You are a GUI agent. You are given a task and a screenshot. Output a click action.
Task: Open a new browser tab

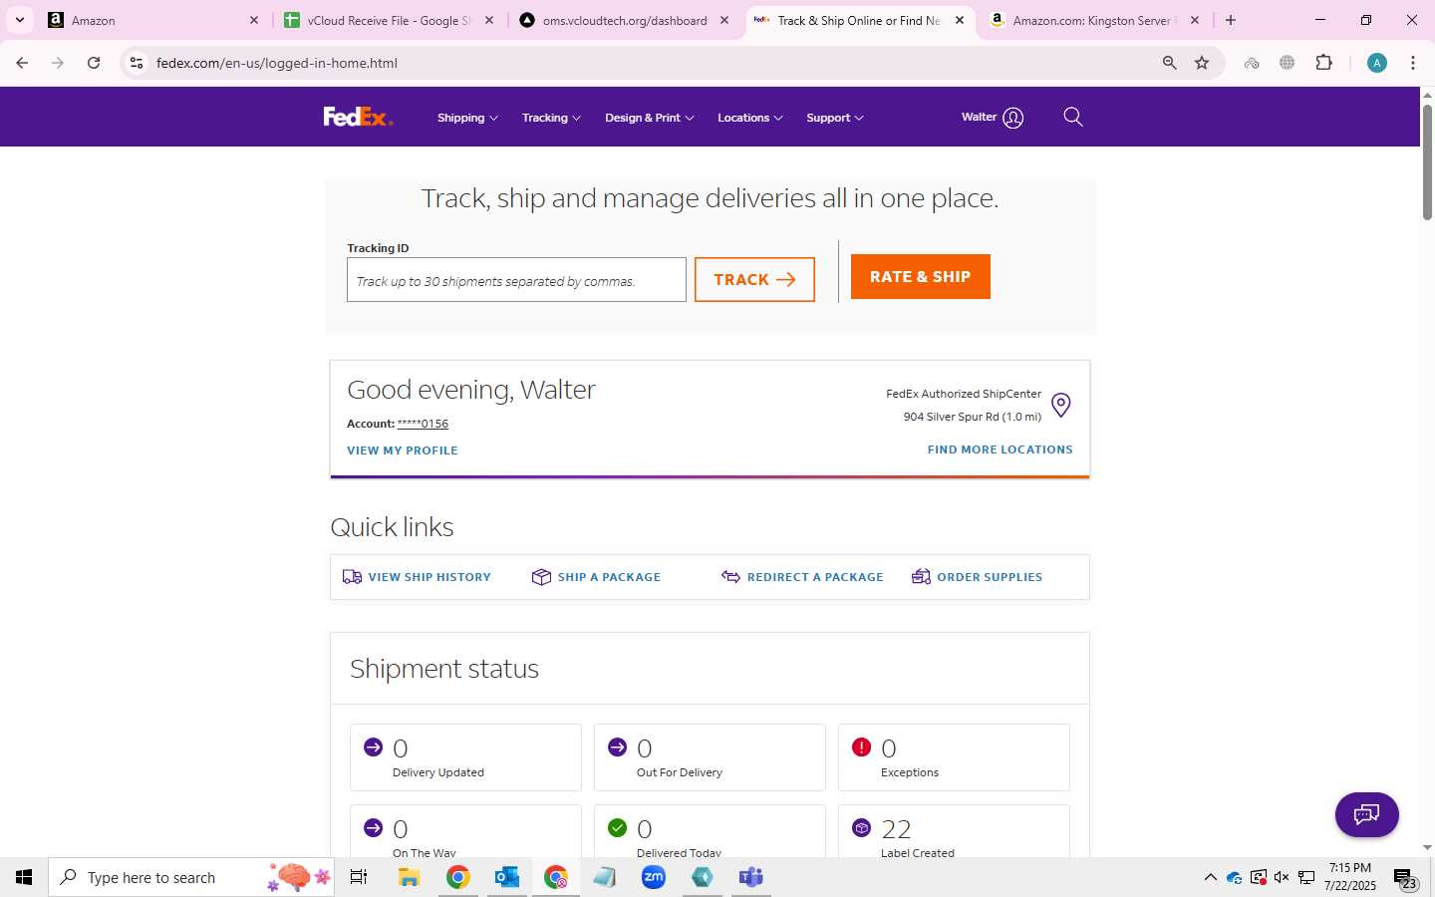click(1231, 20)
